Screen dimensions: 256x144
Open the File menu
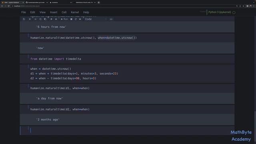point(24,12)
